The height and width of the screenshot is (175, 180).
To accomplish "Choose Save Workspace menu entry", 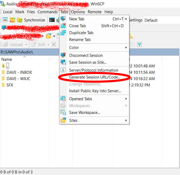I will pos(94,113).
